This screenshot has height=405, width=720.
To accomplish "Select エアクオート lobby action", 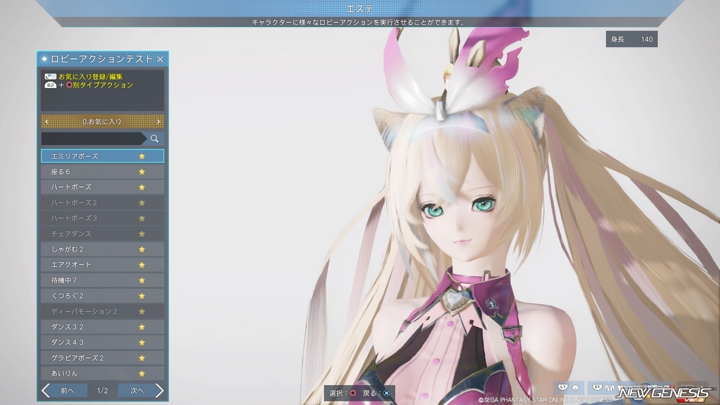I will (103, 265).
